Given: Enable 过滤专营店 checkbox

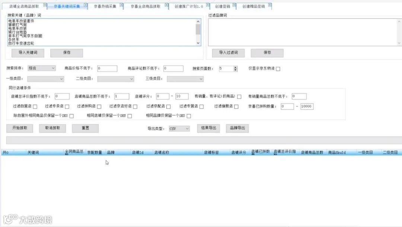Looking at the screenshot, I should pos(201,106).
